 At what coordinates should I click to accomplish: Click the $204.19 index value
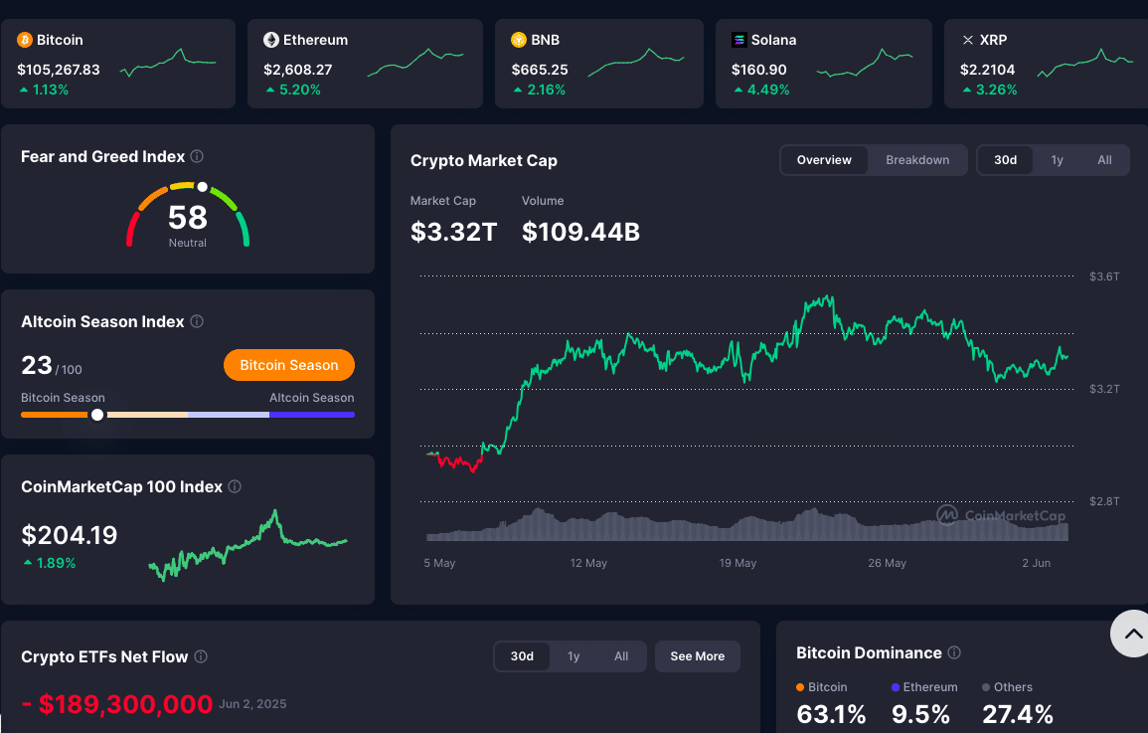click(x=70, y=535)
